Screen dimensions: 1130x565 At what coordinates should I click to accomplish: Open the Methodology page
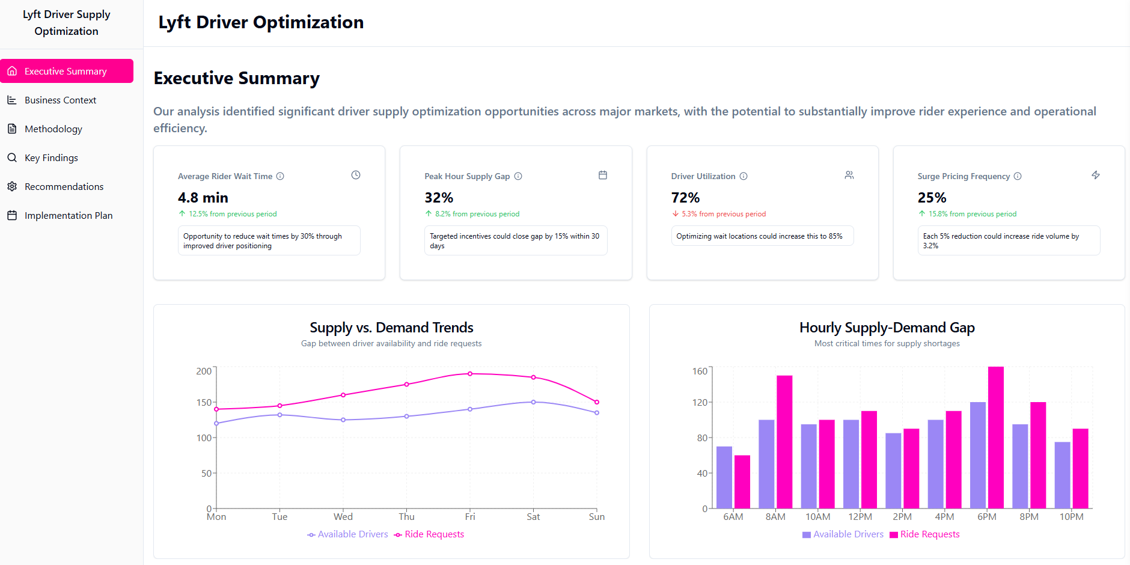(53, 129)
